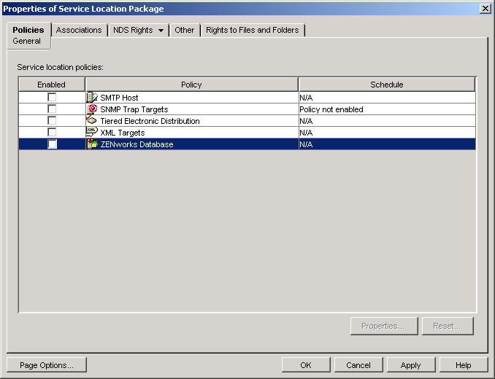Check the Tiered Electronic Distribution checkbox
Screen dimensions: 495x379
(x=52, y=121)
